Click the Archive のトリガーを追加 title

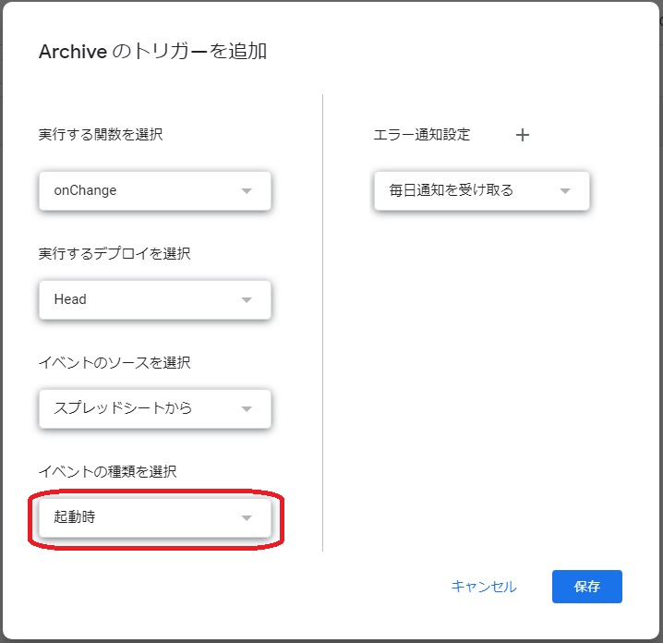152,52
